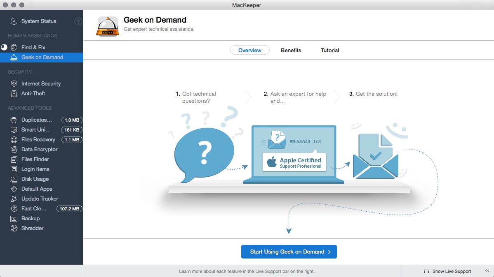Click the 1.3 MB Duplicates badge
The width and height of the screenshot is (494, 277).
pos(72,120)
